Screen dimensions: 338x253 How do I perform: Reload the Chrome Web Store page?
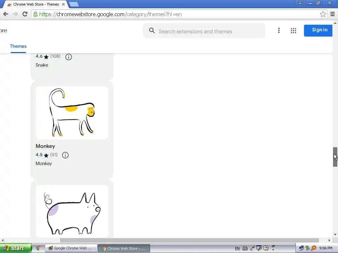[x=25, y=14]
